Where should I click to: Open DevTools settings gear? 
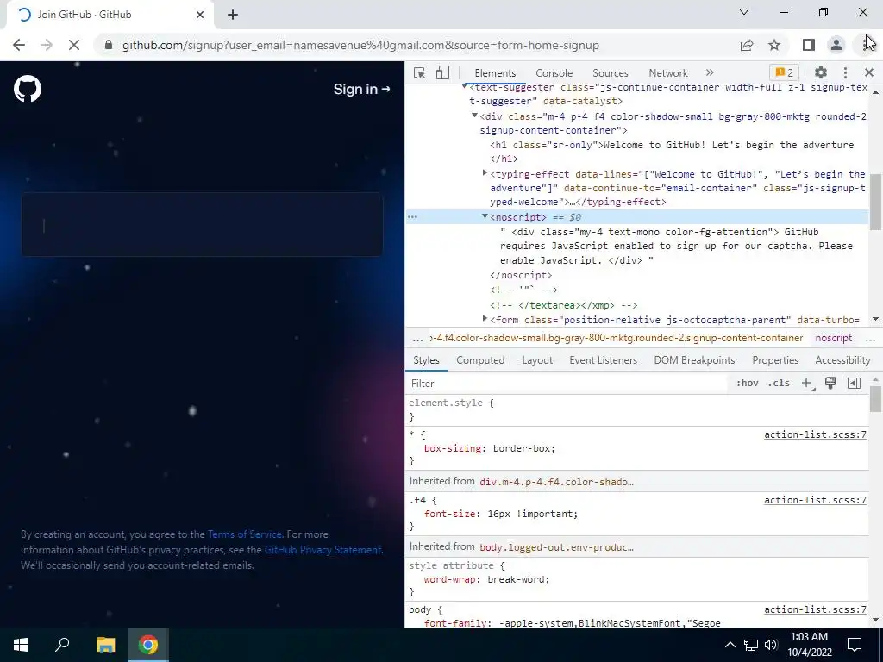click(821, 72)
